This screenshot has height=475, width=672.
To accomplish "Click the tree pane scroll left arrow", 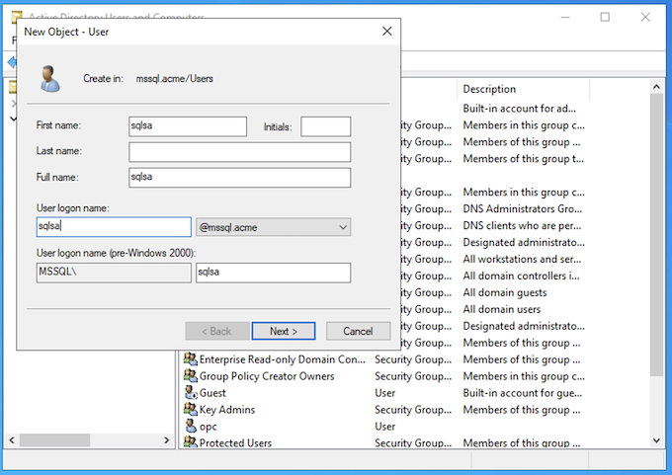I will click(12, 440).
